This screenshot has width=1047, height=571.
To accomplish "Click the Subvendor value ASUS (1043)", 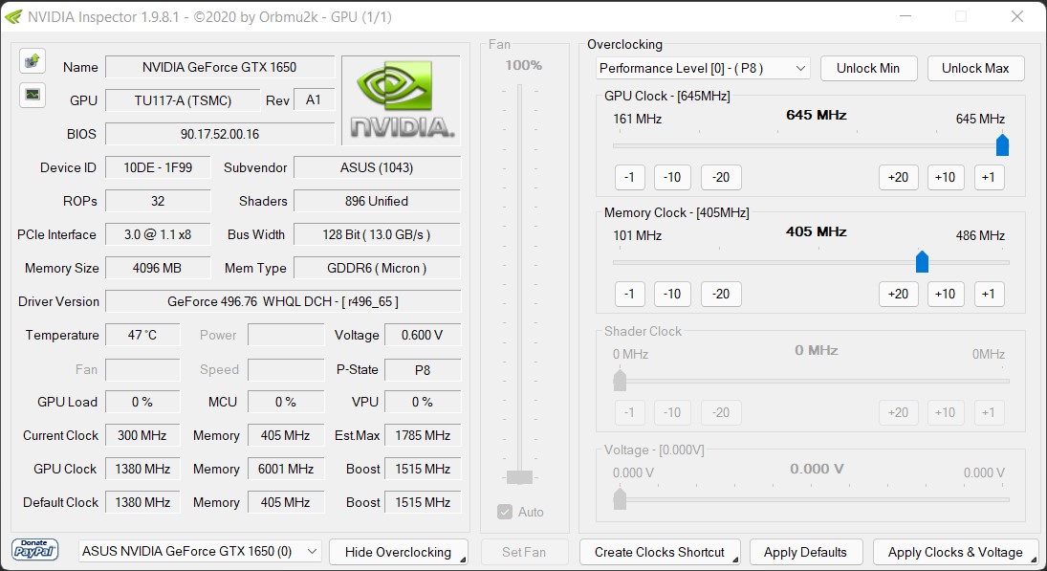I will tap(377, 167).
